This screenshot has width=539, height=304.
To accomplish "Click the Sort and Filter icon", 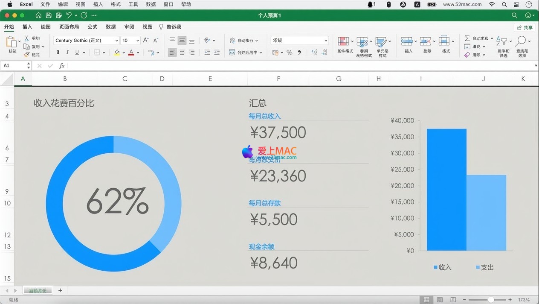I will 503,42.
